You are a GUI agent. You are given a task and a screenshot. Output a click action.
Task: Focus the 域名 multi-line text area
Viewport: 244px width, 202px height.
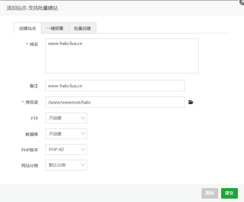(x=122, y=56)
